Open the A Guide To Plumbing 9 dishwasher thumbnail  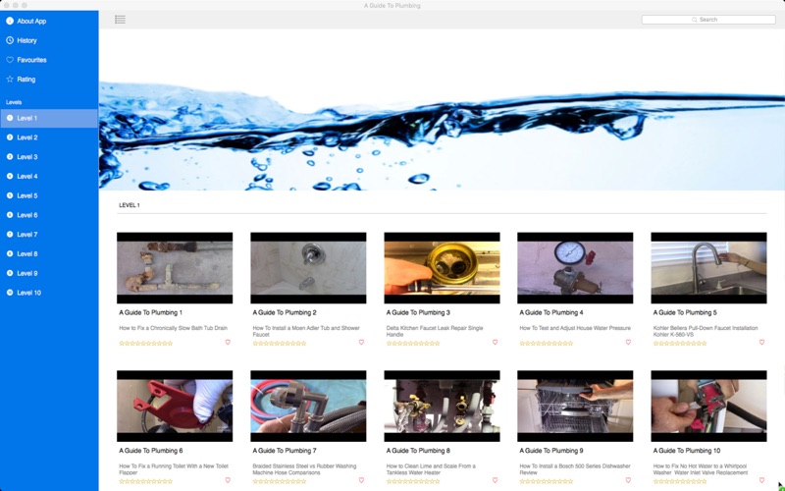click(575, 406)
